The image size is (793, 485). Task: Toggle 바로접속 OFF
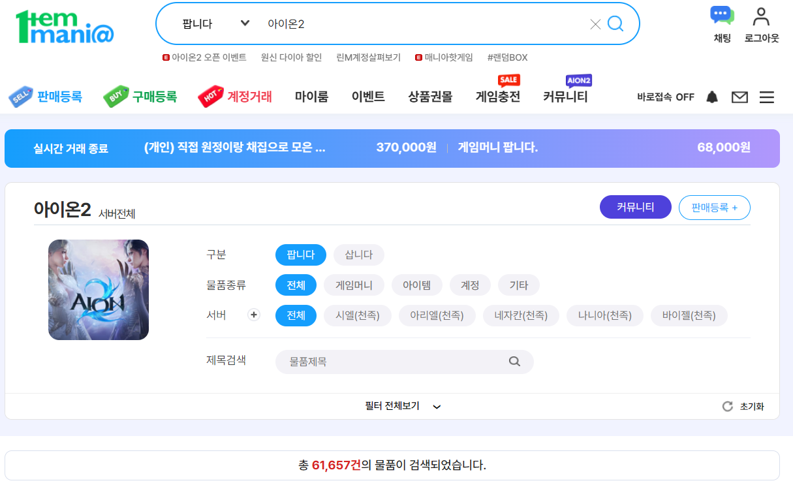(x=665, y=97)
